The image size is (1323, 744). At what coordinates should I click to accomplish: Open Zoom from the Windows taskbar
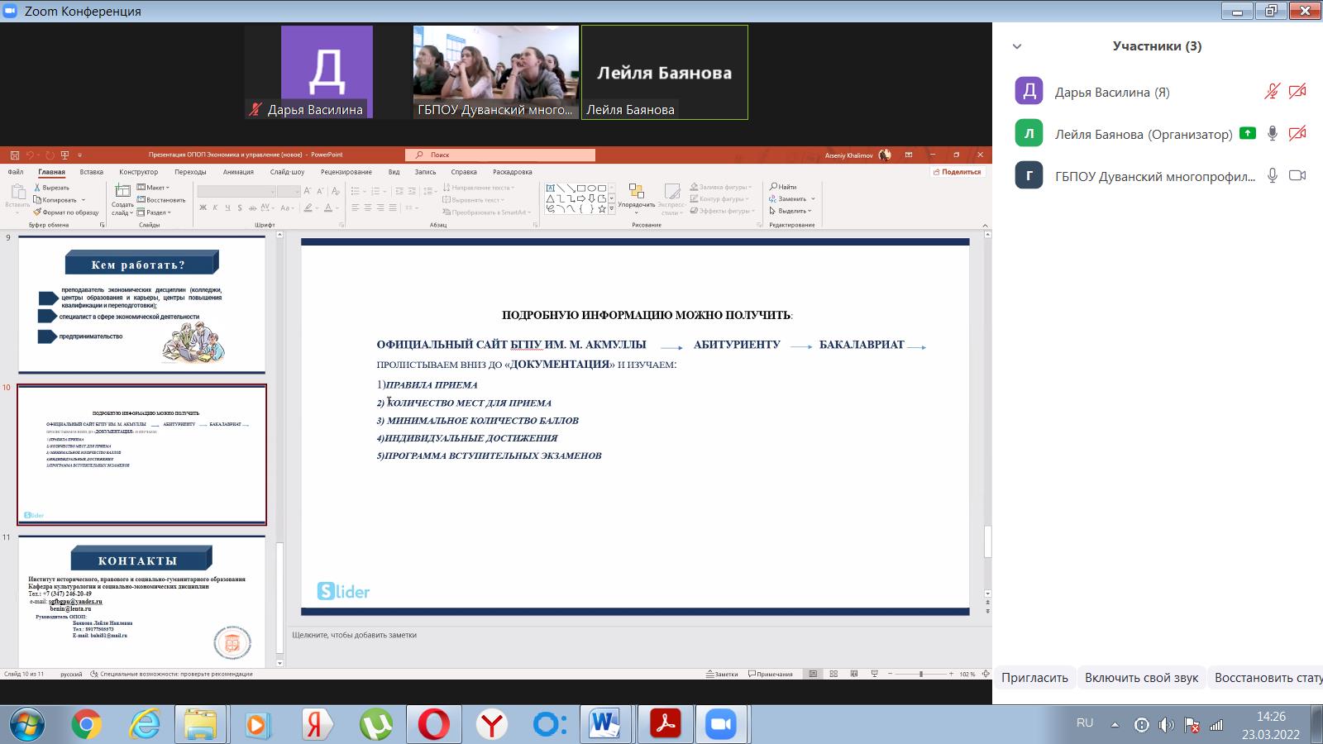[x=720, y=725]
